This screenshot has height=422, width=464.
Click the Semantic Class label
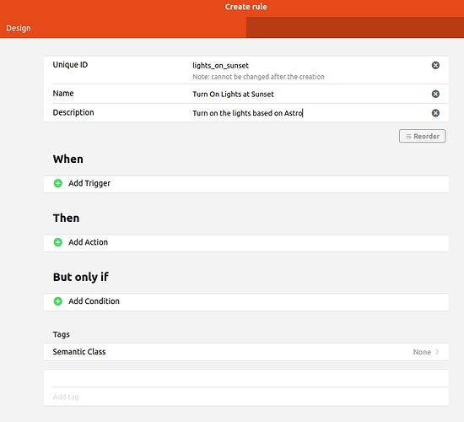coord(79,352)
